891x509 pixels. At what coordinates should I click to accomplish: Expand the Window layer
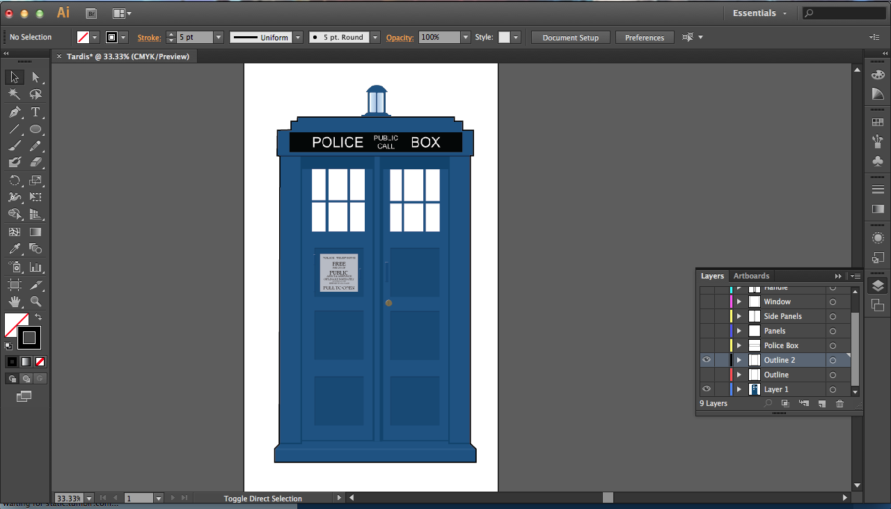(x=739, y=302)
